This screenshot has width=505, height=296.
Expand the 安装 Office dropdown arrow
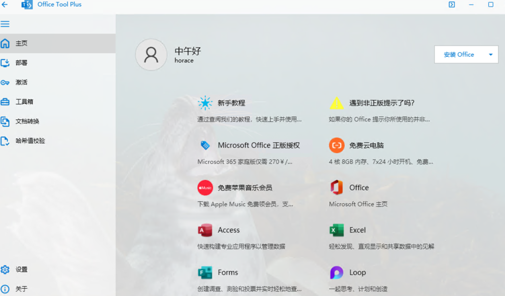[x=490, y=55]
